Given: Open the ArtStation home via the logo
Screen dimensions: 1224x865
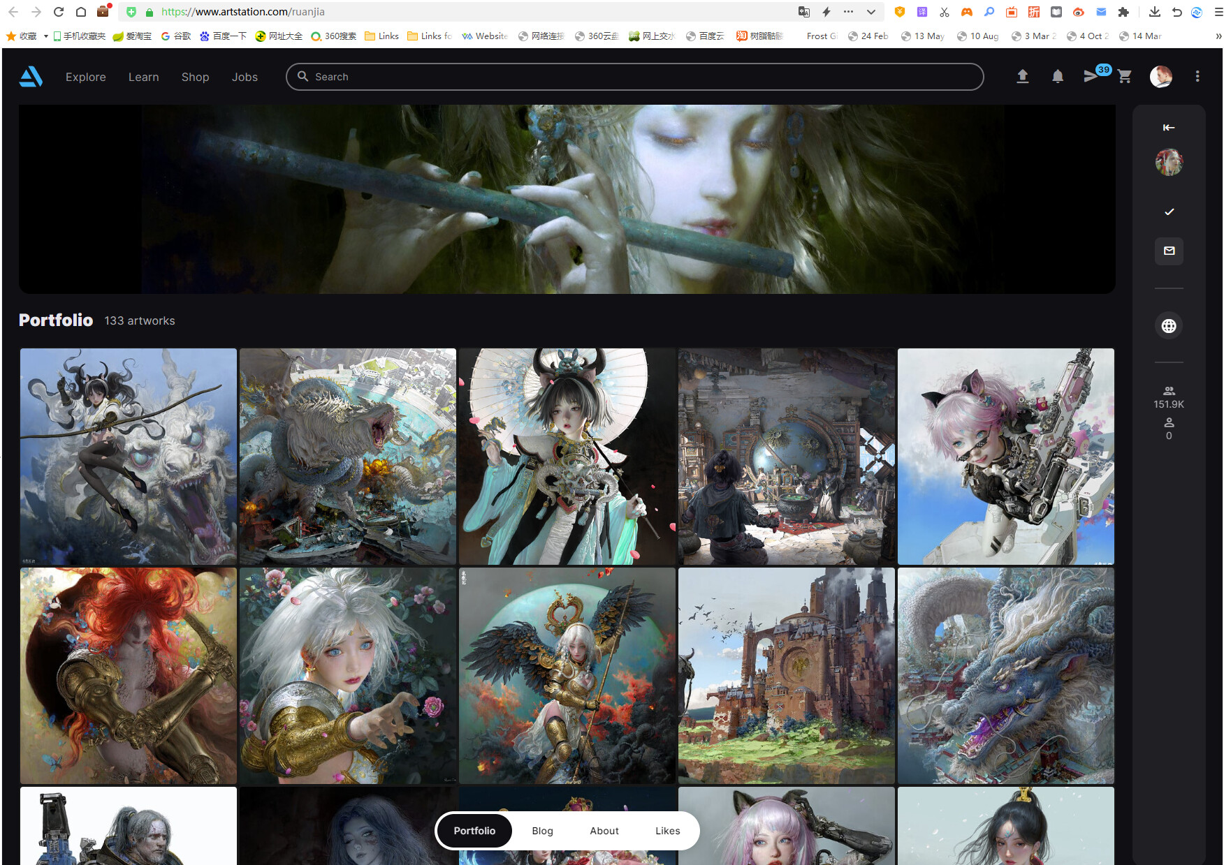Looking at the screenshot, I should tap(31, 77).
